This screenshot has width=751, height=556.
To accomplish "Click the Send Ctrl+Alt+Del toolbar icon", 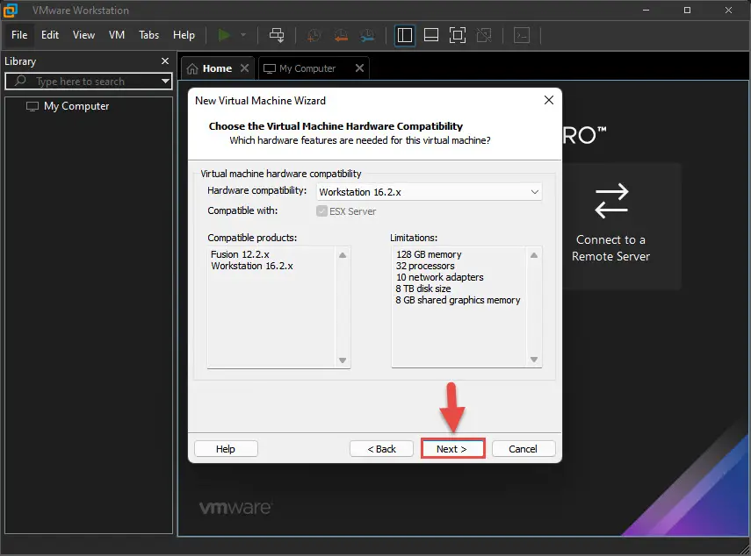I will (277, 35).
